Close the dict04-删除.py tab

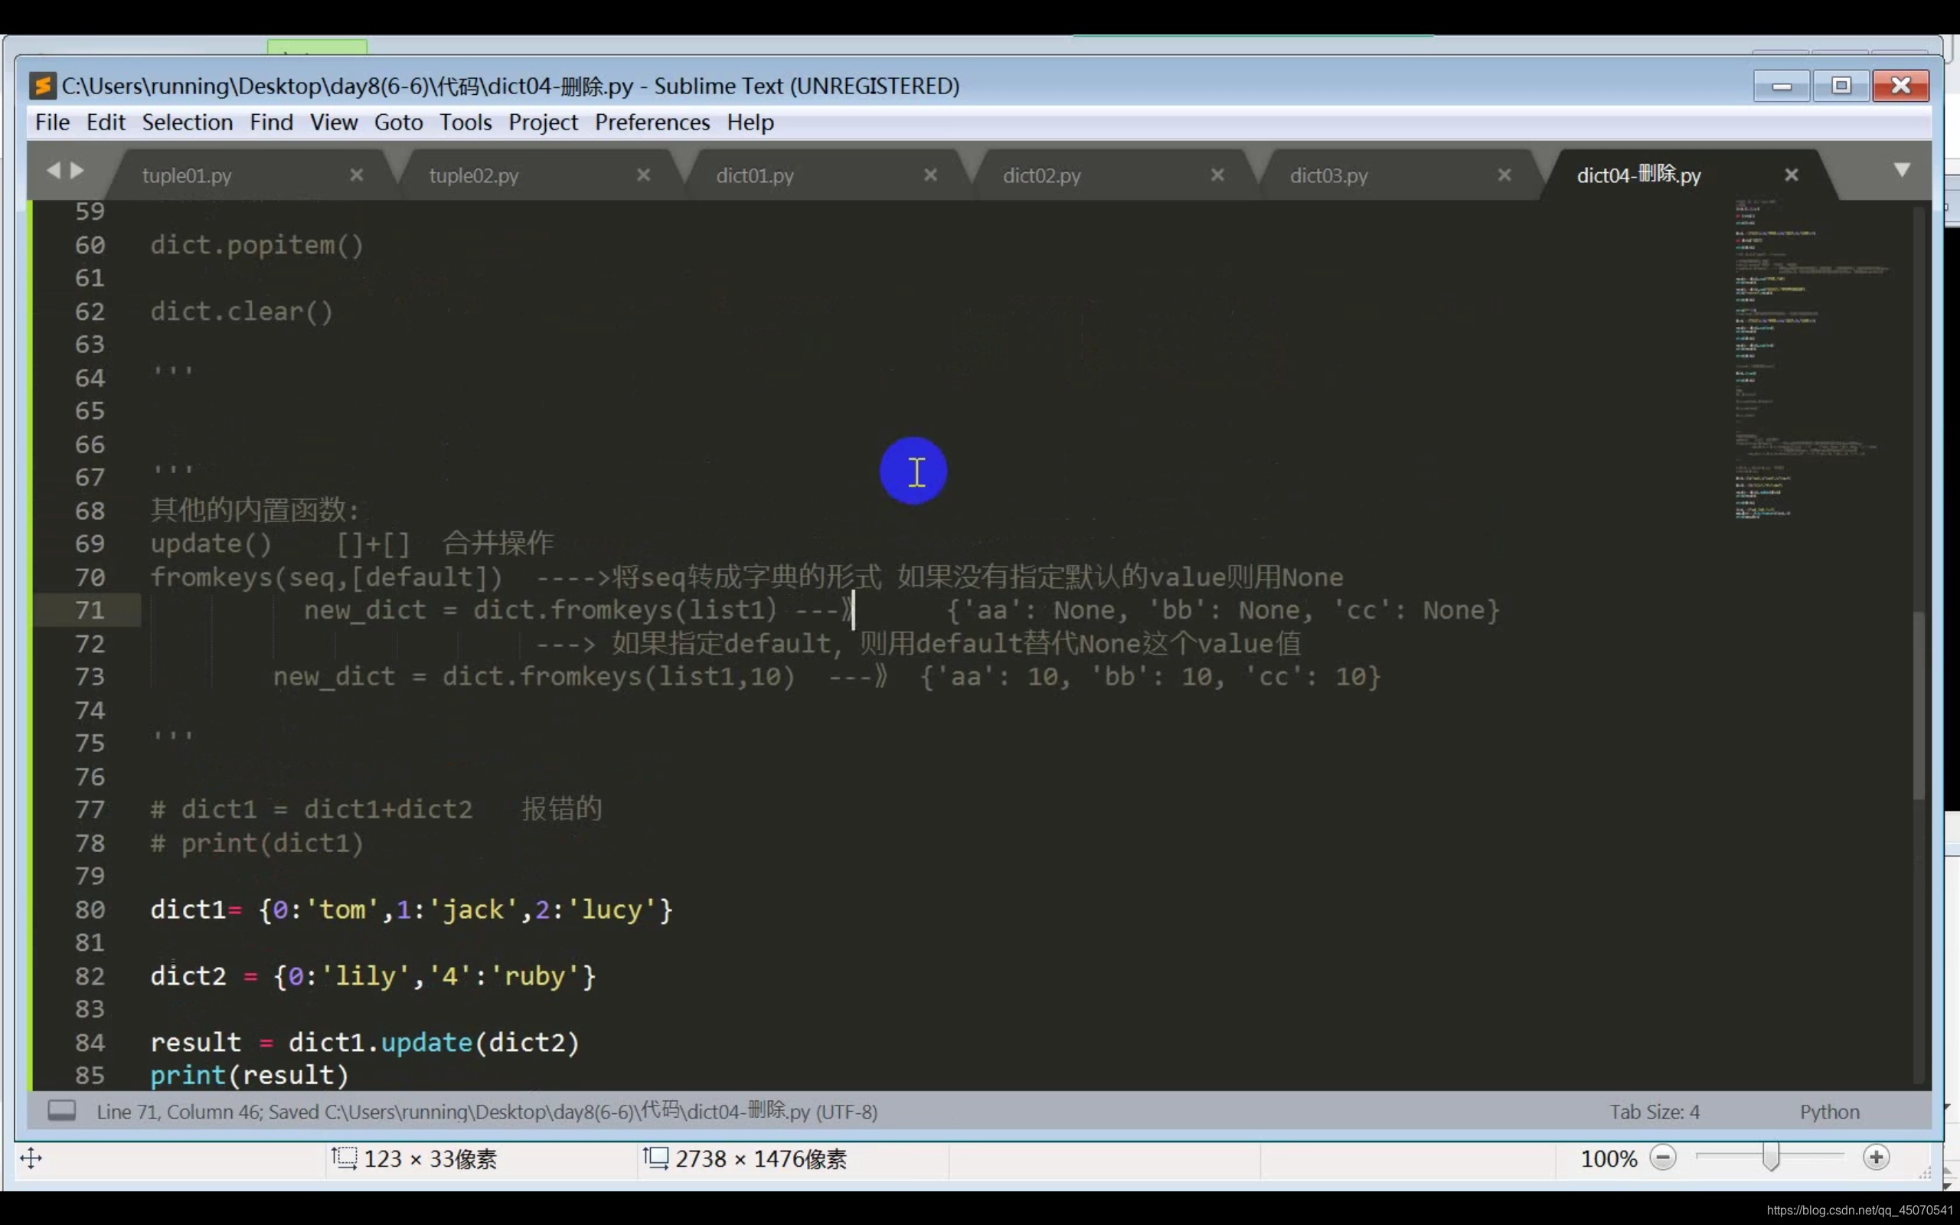coord(1792,175)
